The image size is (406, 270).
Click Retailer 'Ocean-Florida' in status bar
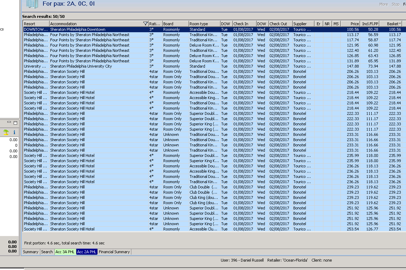(x=287, y=260)
